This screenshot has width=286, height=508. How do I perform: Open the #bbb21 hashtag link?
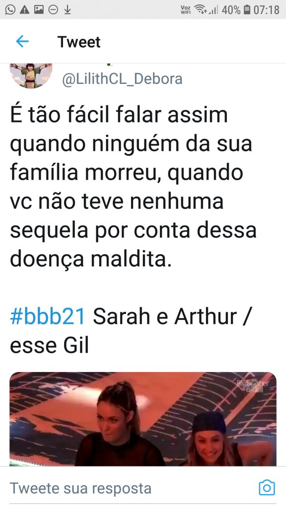pos(48,316)
